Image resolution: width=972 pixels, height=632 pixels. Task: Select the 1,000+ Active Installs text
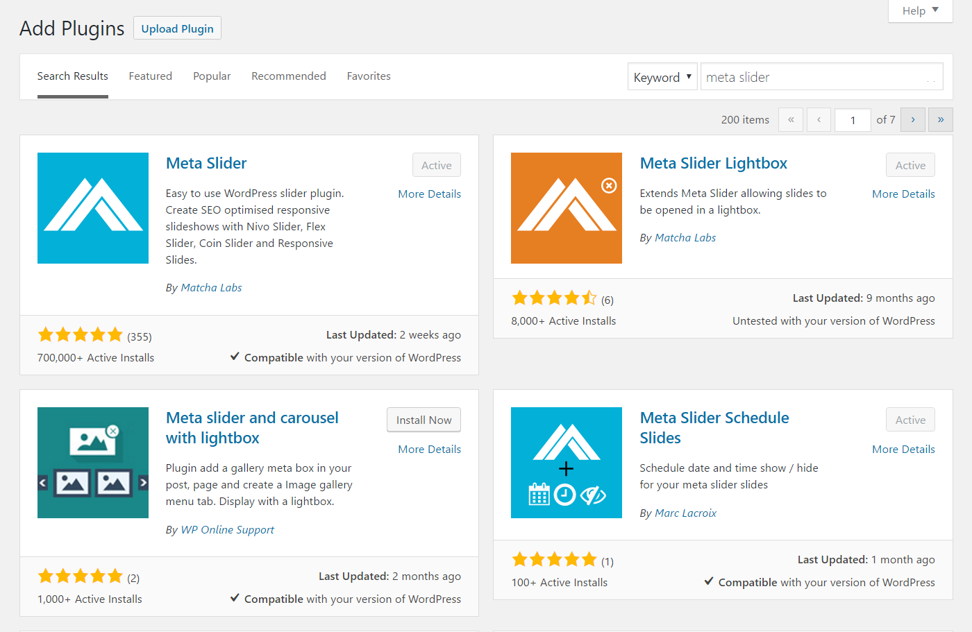[90, 599]
